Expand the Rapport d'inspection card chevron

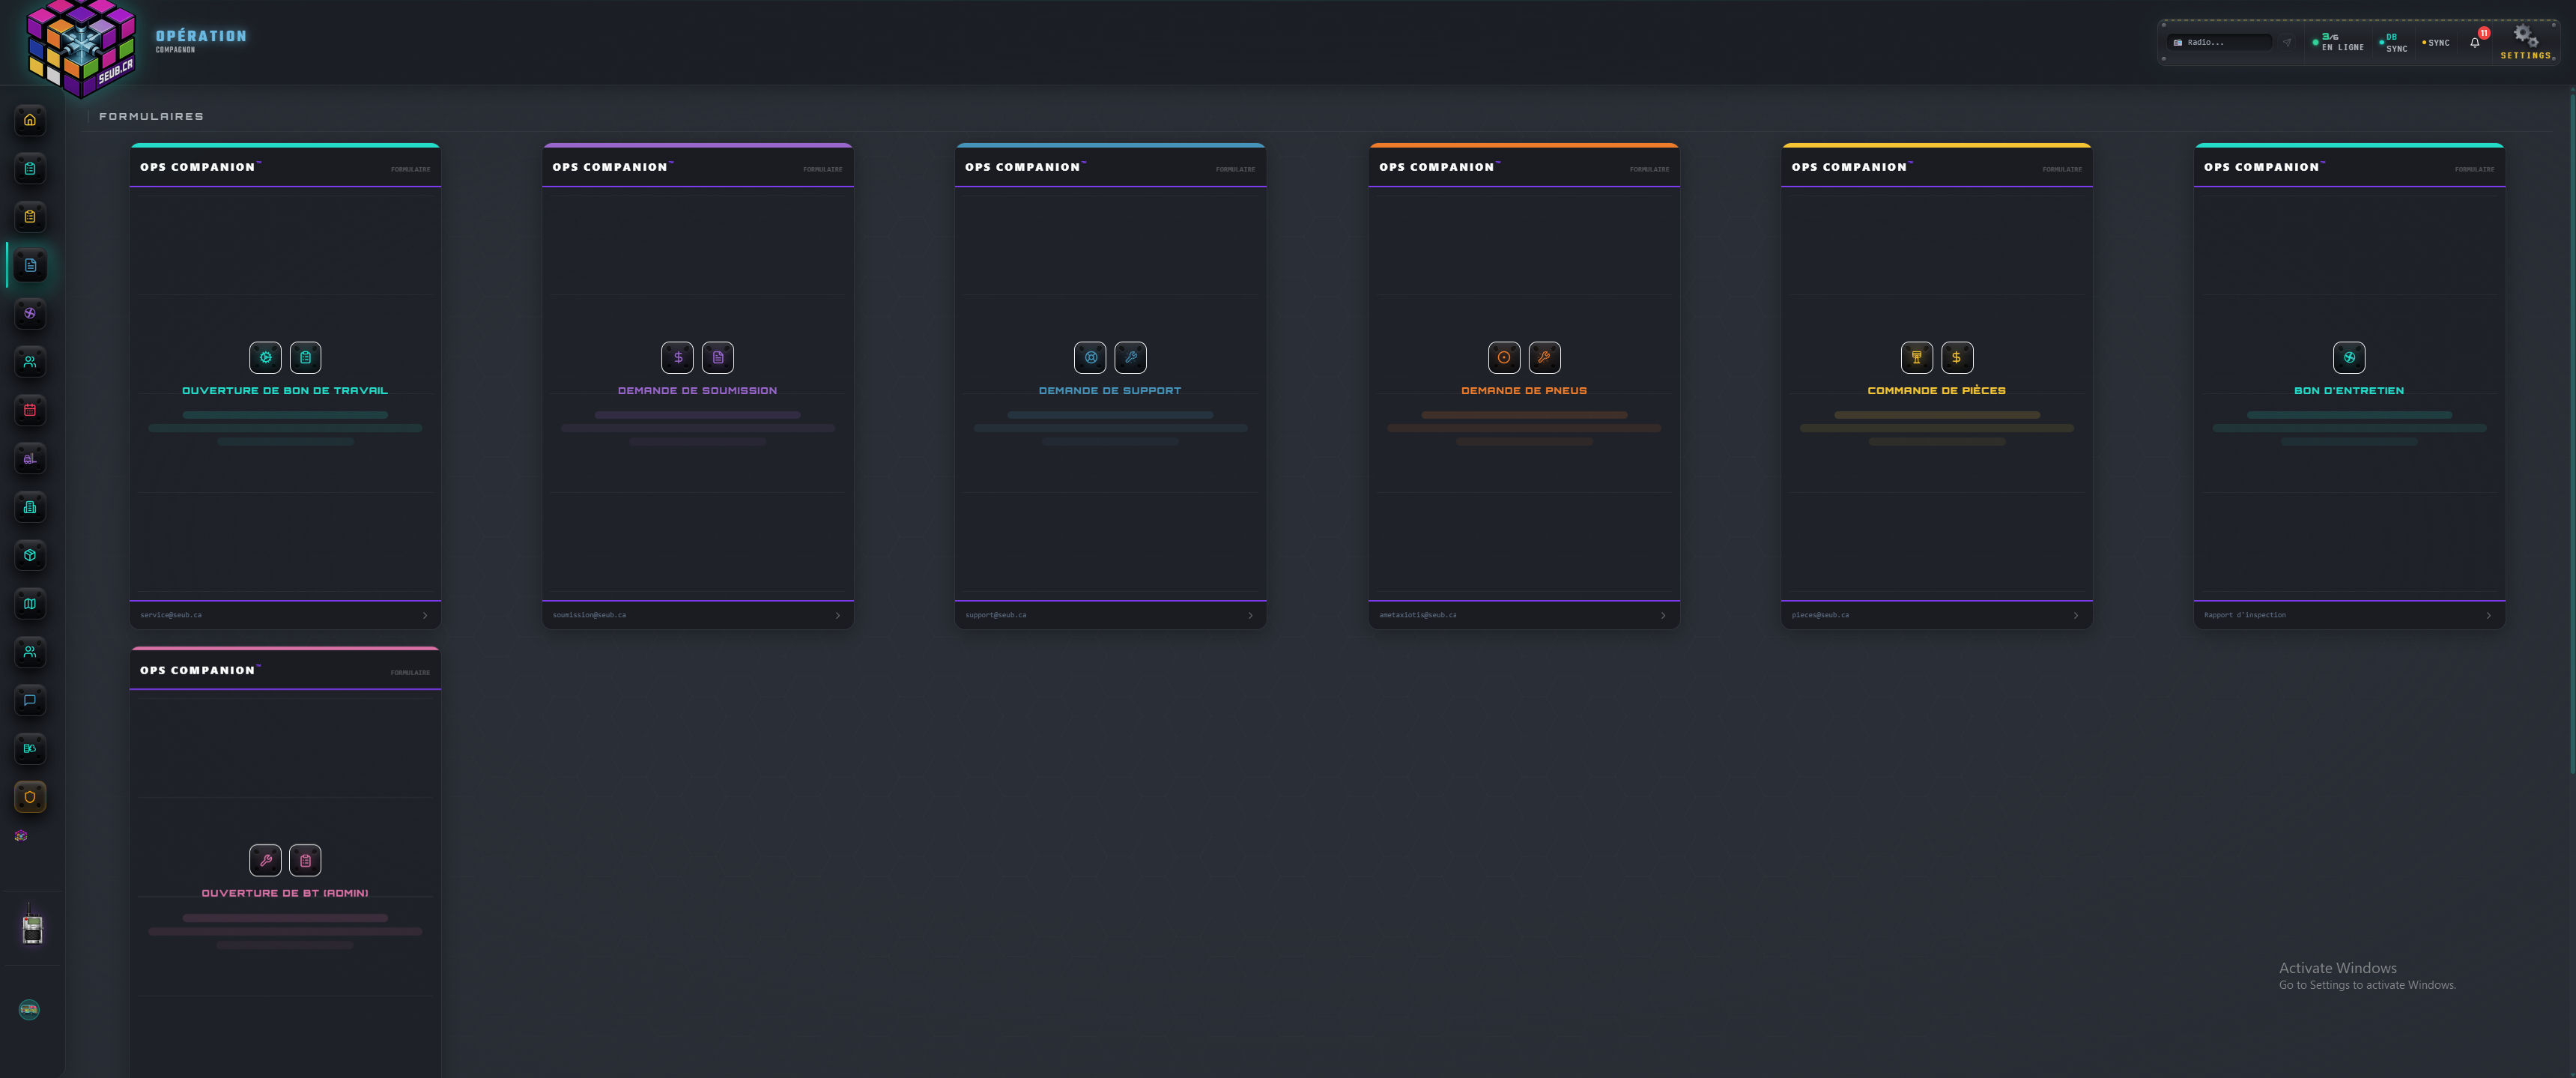[2489, 615]
